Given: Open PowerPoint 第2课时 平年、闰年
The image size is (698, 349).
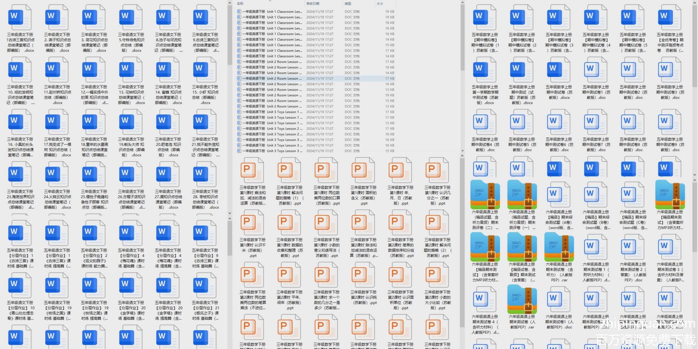Looking at the screenshot, I should tap(290, 275).
